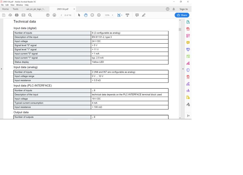Open the File menu
Viewport: 243px width, 175px height.
pos(2,5)
